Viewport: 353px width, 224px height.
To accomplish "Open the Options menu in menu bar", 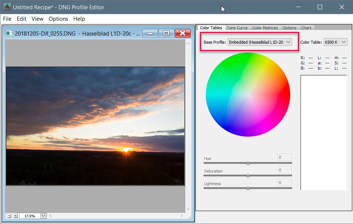I will point(58,19).
